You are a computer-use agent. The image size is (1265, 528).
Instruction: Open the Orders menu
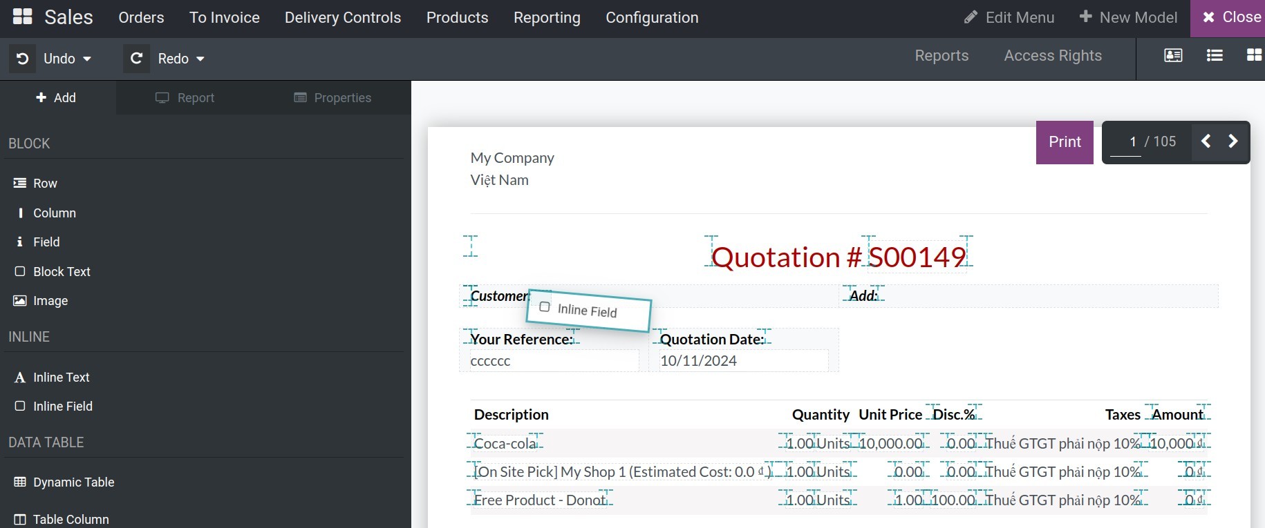[x=141, y=18]
